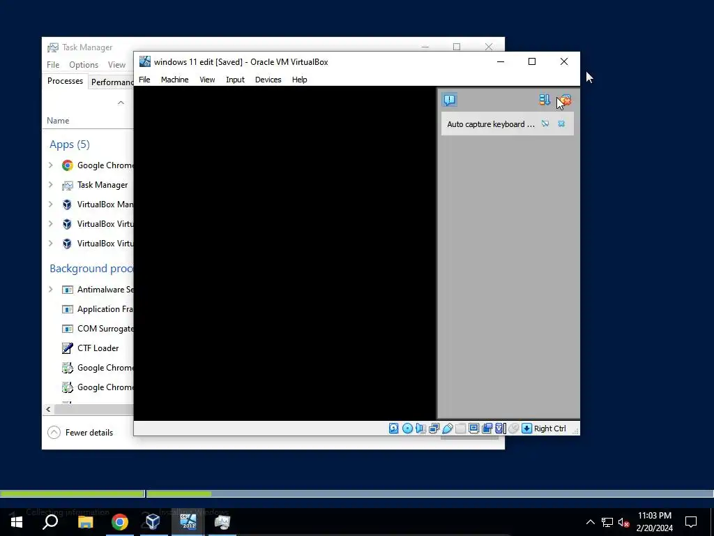
Task: Click the USB devices indicator in status bar
Action: tap(448, 429)
